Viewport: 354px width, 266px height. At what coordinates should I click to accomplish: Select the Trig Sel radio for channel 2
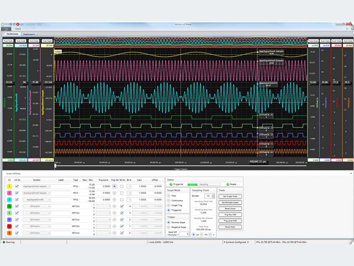[114, 193]
